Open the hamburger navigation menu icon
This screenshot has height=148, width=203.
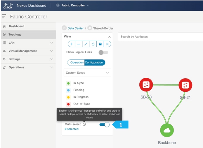point(4,16)
